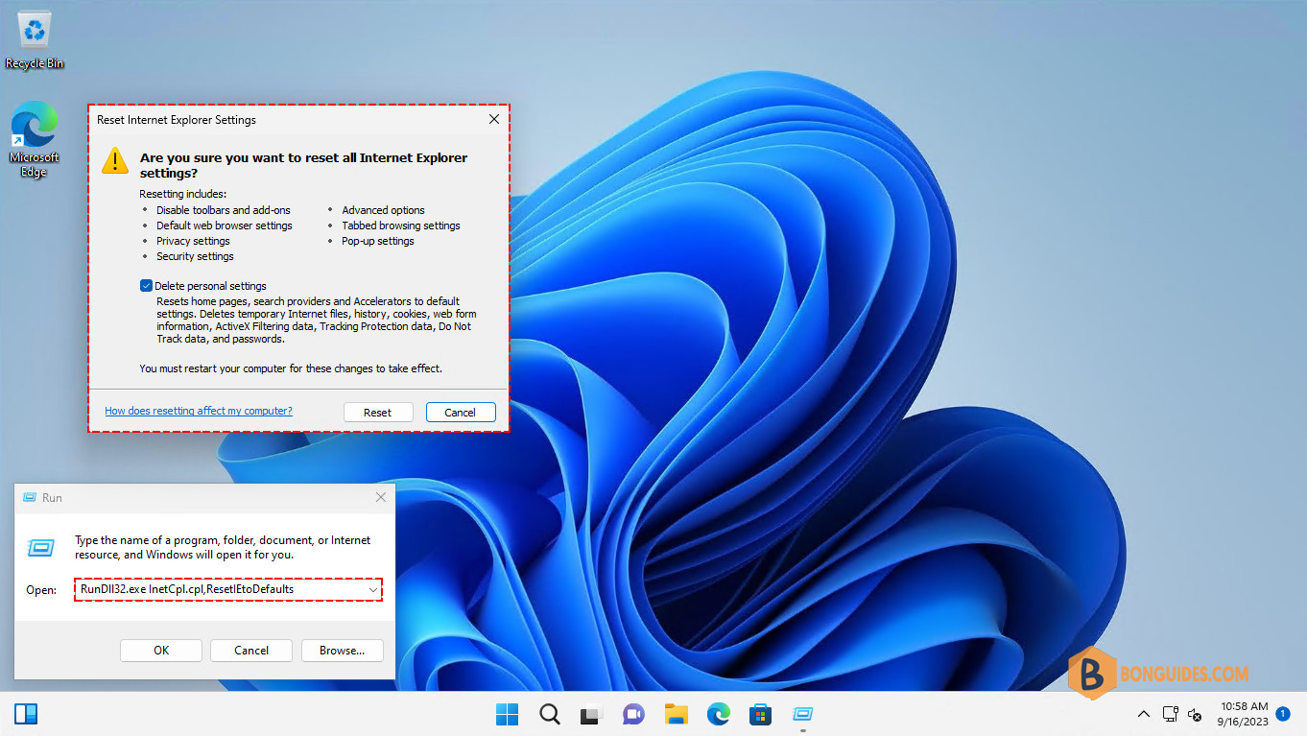Expand the Open combo box dropdown arrow
Image resolution: width=1307 pixels, height=736 pixels.
click(x=373, y=589)
